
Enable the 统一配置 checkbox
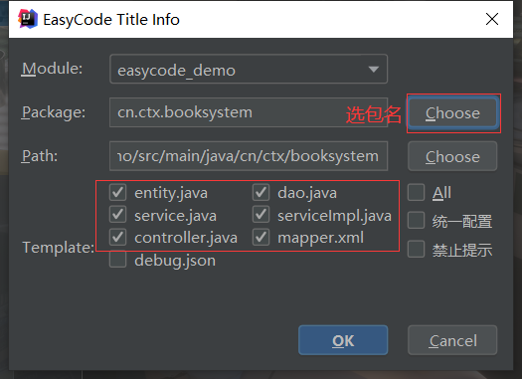pyautogui.click(x=417, y=221)
